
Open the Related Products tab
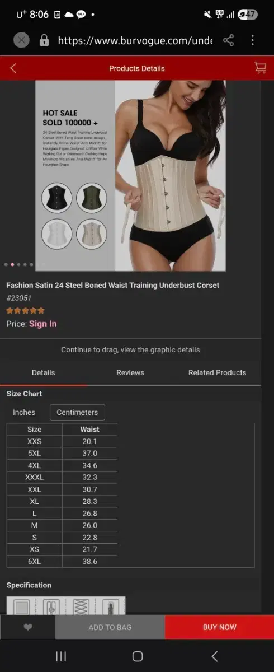click(x=217, y=372)
